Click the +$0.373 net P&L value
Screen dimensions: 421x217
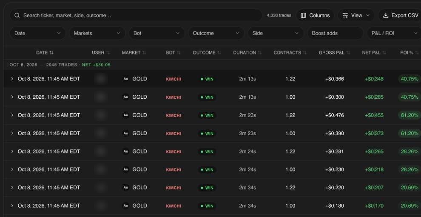coord(374,133)
